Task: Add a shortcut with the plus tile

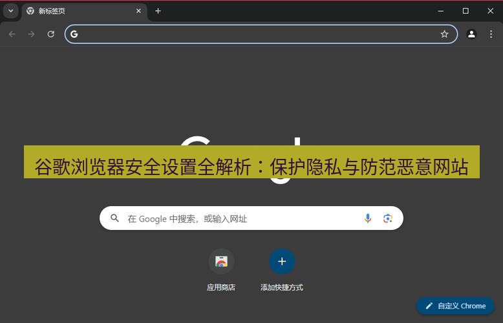Action: (x=282, y=261)
